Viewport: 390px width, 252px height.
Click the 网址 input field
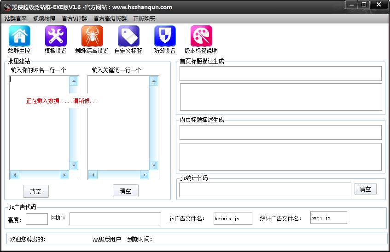point(115,219)
